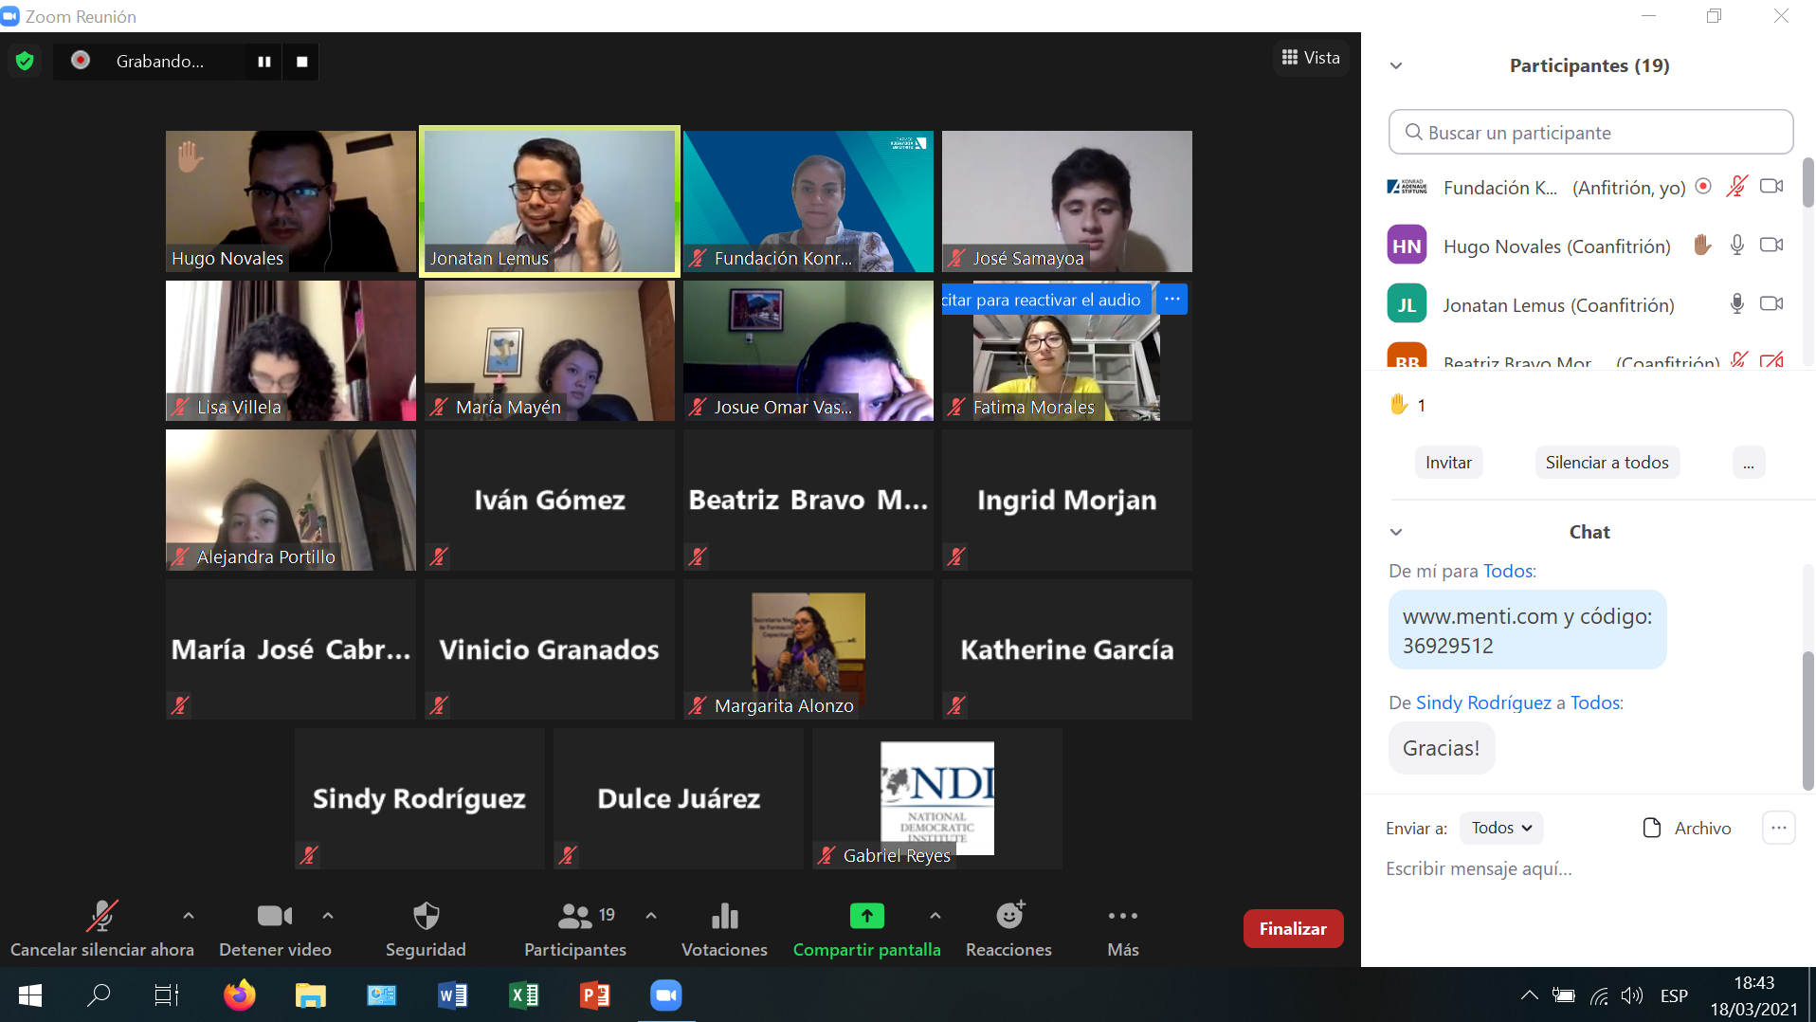Click the Archivo file attachment icon
This screenshot has height=1022, width=1816.
tap(1652, 828)
